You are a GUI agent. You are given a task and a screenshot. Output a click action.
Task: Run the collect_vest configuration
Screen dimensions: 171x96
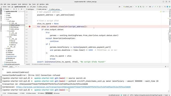click(136, 7)
